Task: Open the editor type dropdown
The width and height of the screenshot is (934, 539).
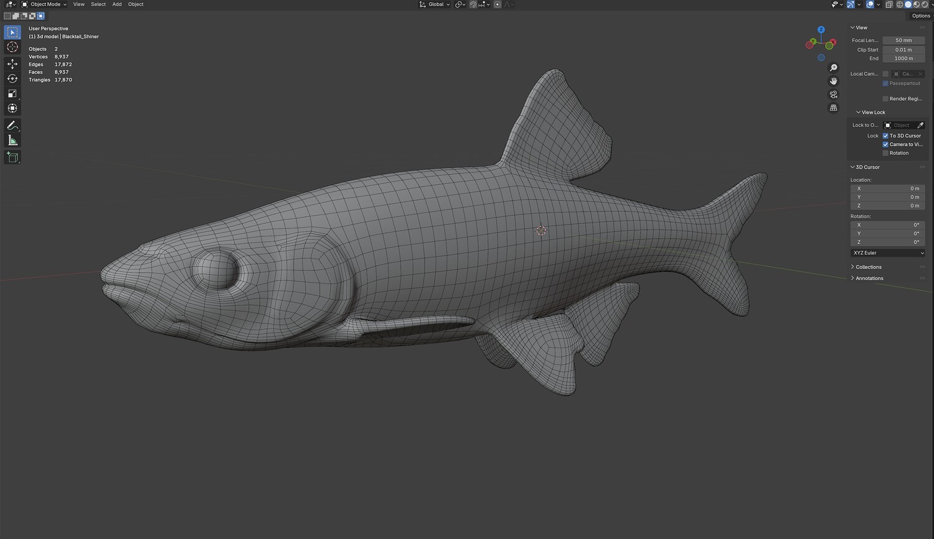Action: [10, 4]
